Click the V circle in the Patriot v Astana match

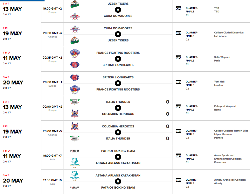click(x=118, y=157)
